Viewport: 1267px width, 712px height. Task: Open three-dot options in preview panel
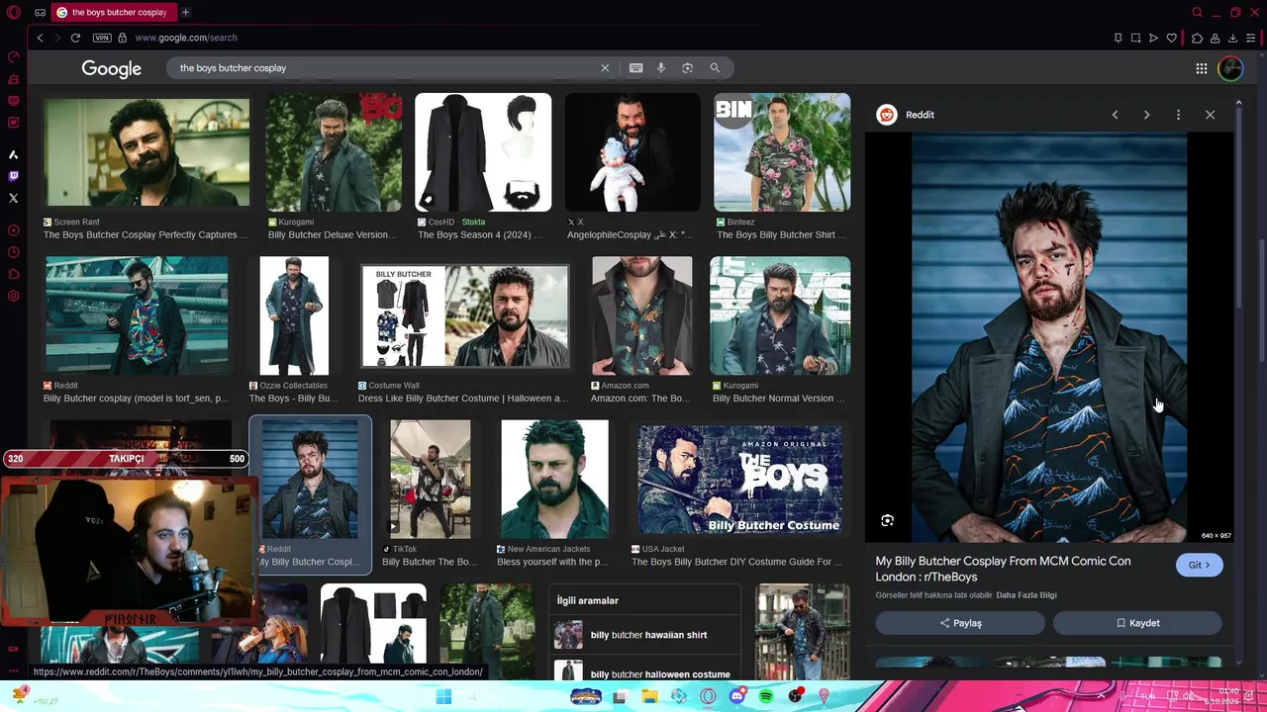click(1178, 115)
